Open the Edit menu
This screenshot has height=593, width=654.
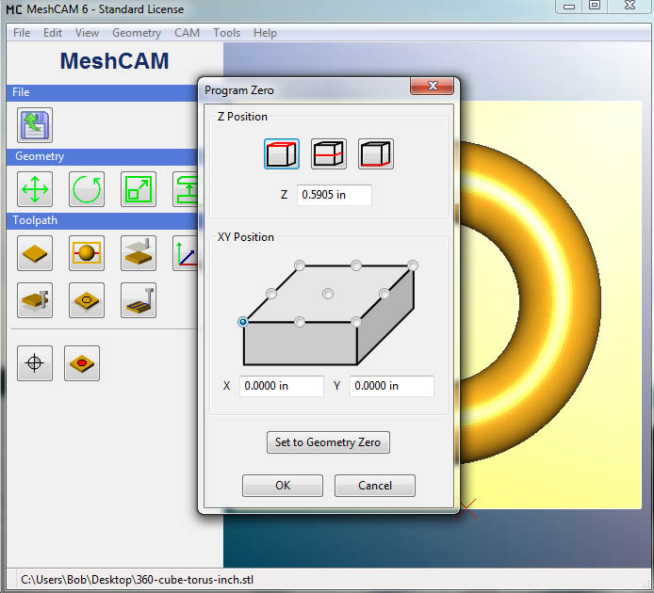[x=53, y=33]
